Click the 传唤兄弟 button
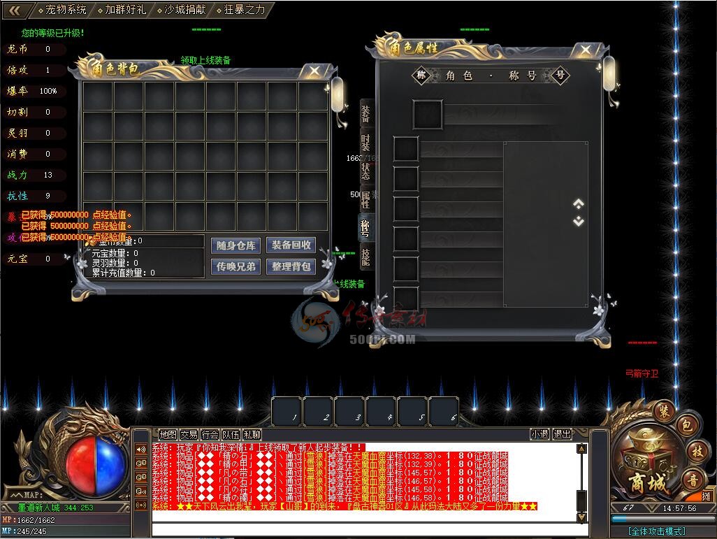Viewport: 717px width, 539px height. pyautogui.click(x=236, y=266)
